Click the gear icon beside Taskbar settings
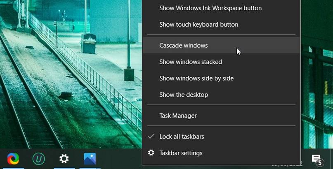This screenshot has width=333, height=169. (151, 153)
